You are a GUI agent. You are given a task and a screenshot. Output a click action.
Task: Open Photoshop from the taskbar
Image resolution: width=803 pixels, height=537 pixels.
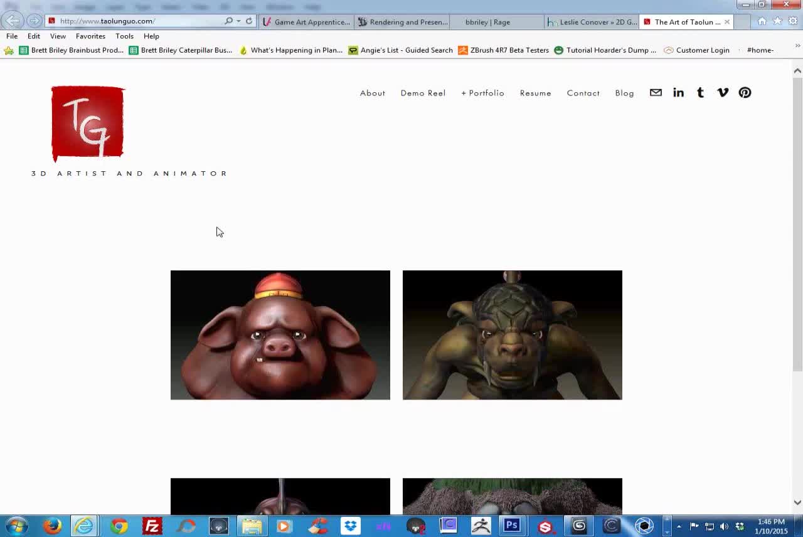(512, 526)
